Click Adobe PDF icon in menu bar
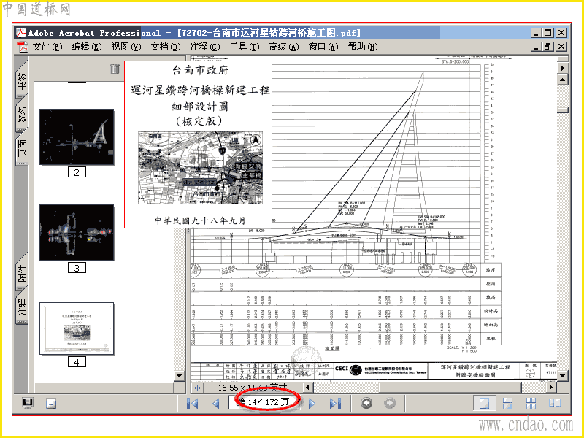 tap(23, 47)
